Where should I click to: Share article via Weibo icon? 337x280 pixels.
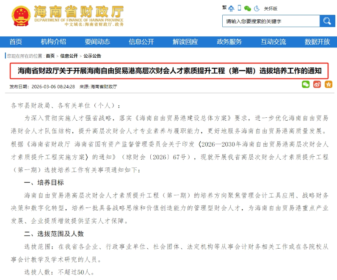[317, 84]
